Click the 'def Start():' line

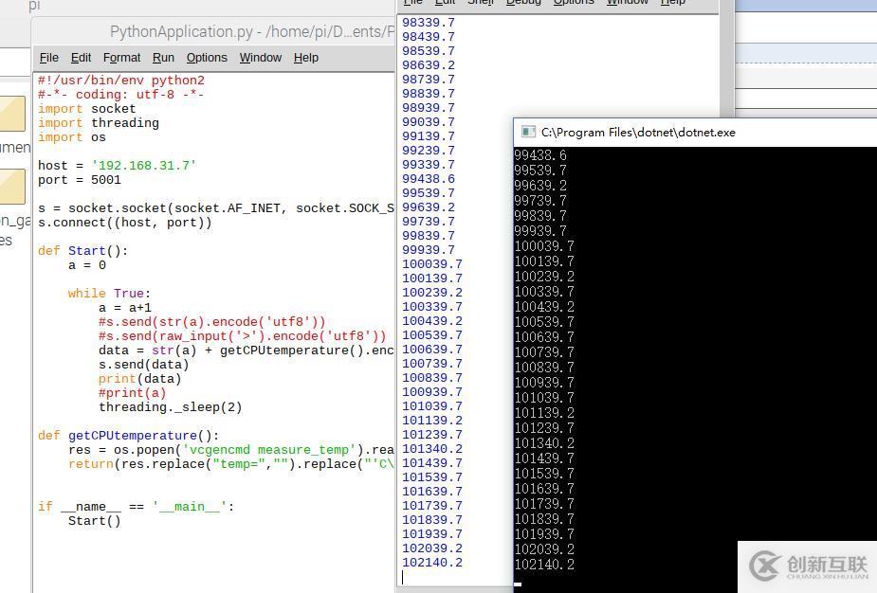(x=82, y=251)
